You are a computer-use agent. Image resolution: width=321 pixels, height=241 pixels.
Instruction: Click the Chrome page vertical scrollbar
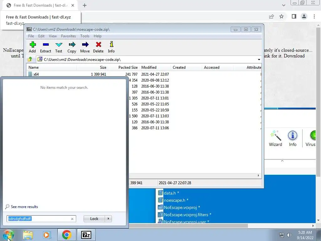318,101
